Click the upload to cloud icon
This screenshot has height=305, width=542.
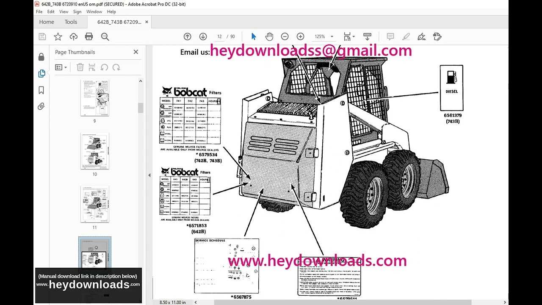click(x=74, y=37)
